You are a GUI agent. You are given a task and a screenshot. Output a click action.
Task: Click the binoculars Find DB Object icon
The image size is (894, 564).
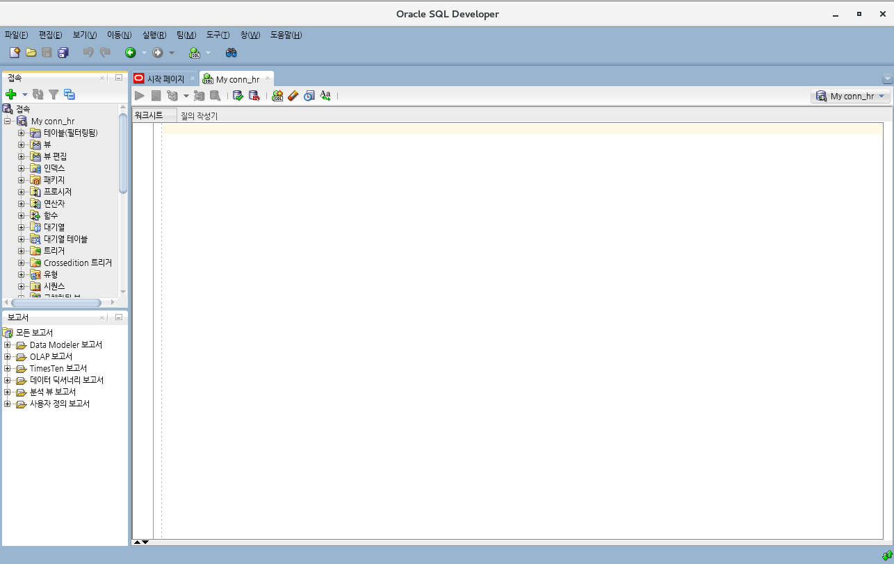231,52
